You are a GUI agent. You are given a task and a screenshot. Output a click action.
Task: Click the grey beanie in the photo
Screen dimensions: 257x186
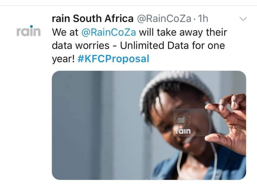pos(174,85)
